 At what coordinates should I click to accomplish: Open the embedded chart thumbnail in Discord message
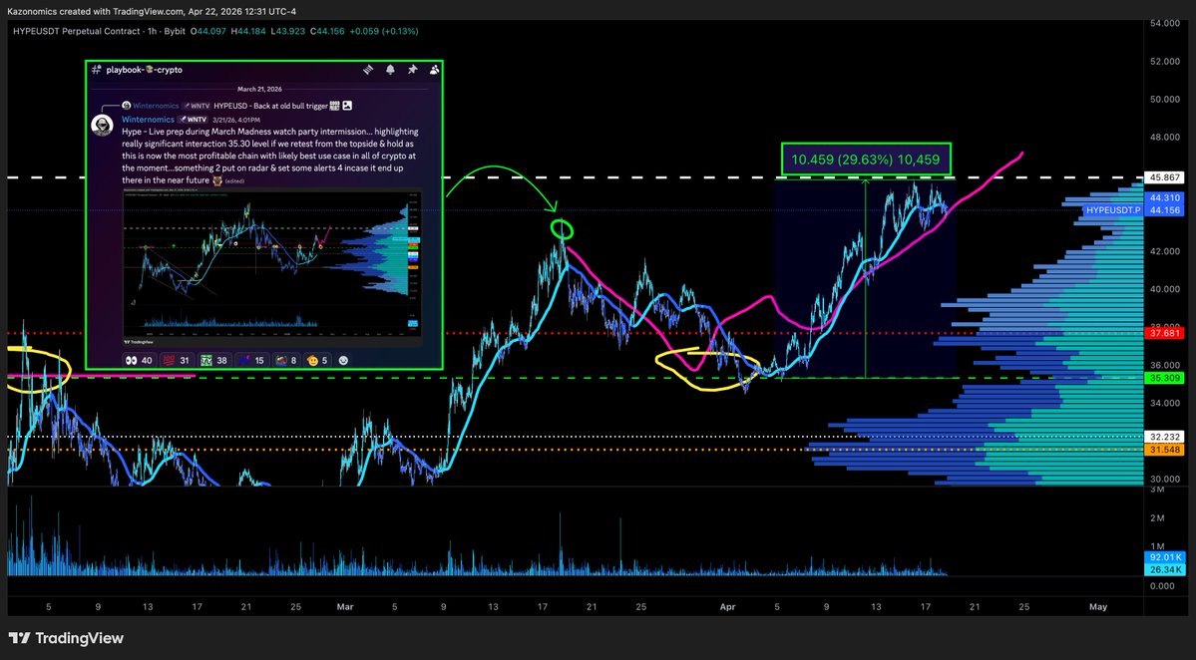point(272,268)
